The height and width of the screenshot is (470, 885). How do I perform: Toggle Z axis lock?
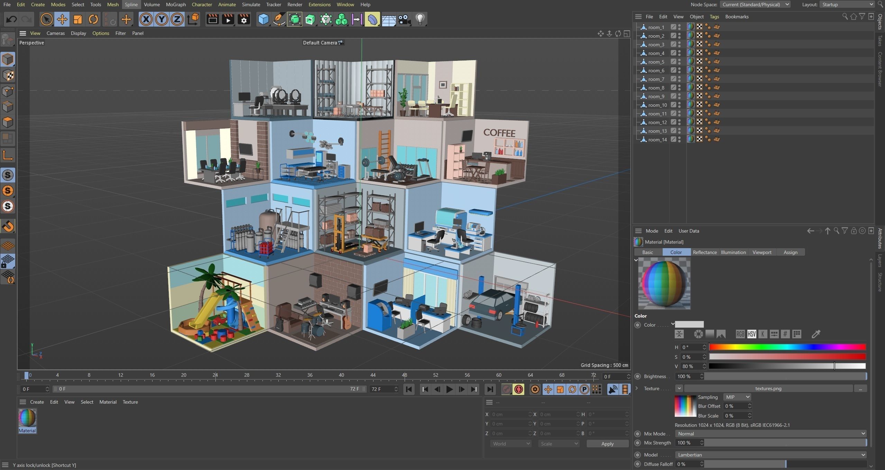[177, 19]
